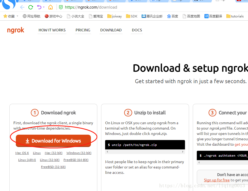The image size is (248, 191).
Task: Click Download for Windows button
Action: click(x=53, y=141)
